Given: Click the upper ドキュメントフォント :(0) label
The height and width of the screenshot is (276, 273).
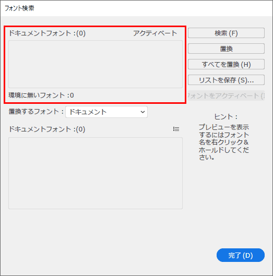Looking at the screenshot, I should click(47, 33).
